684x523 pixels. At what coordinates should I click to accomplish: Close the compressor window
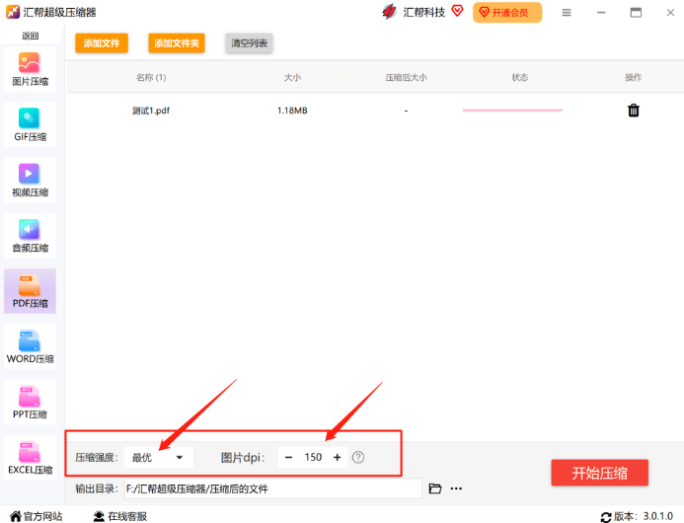670,13
